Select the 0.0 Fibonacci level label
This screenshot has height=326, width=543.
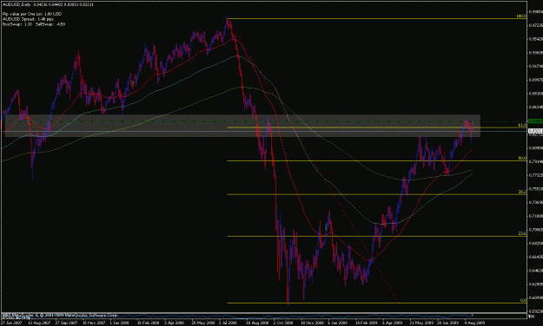pyautogui.click(x=523, y=300)
